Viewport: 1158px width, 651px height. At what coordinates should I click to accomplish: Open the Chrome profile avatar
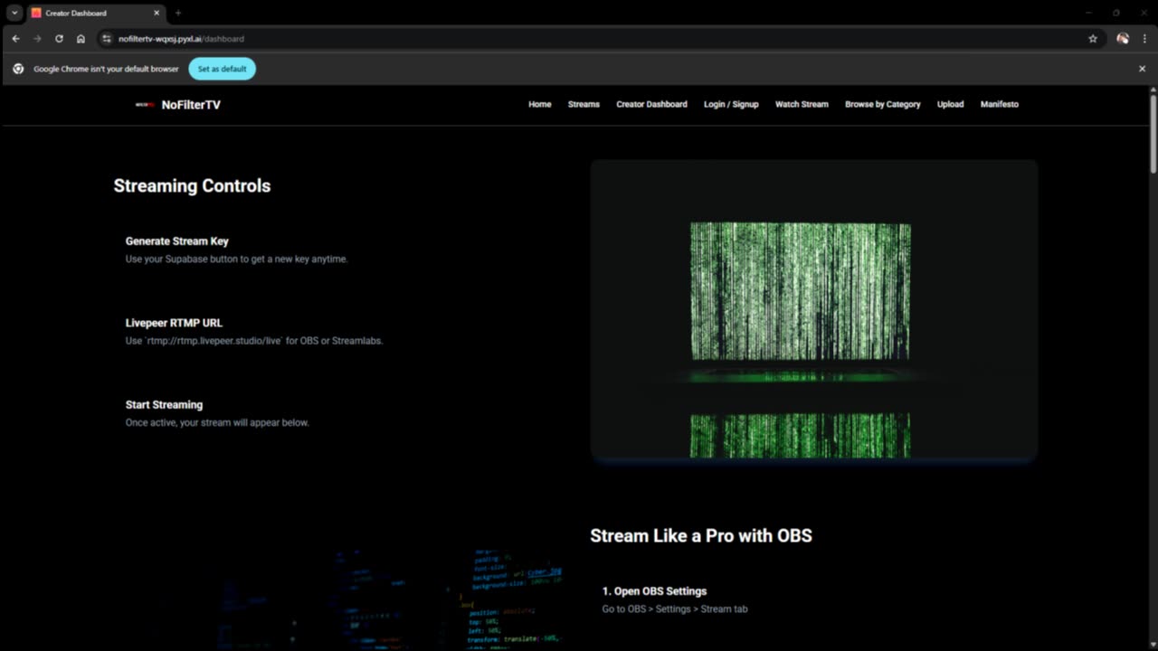tap(1123, 39)
